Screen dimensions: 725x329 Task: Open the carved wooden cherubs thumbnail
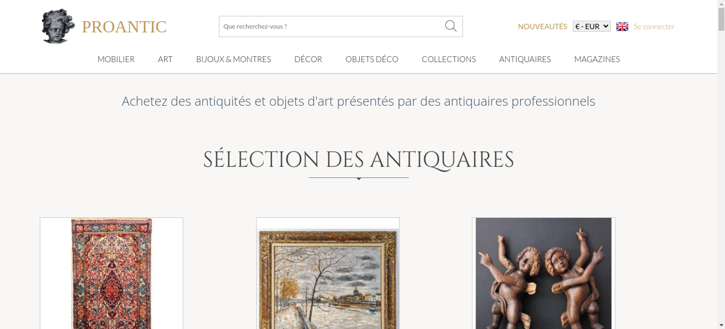tap(543, 273)
